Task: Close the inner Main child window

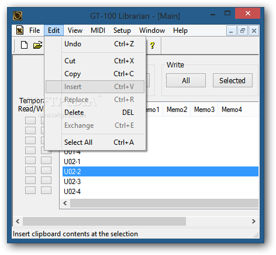Action: (254, 30)
